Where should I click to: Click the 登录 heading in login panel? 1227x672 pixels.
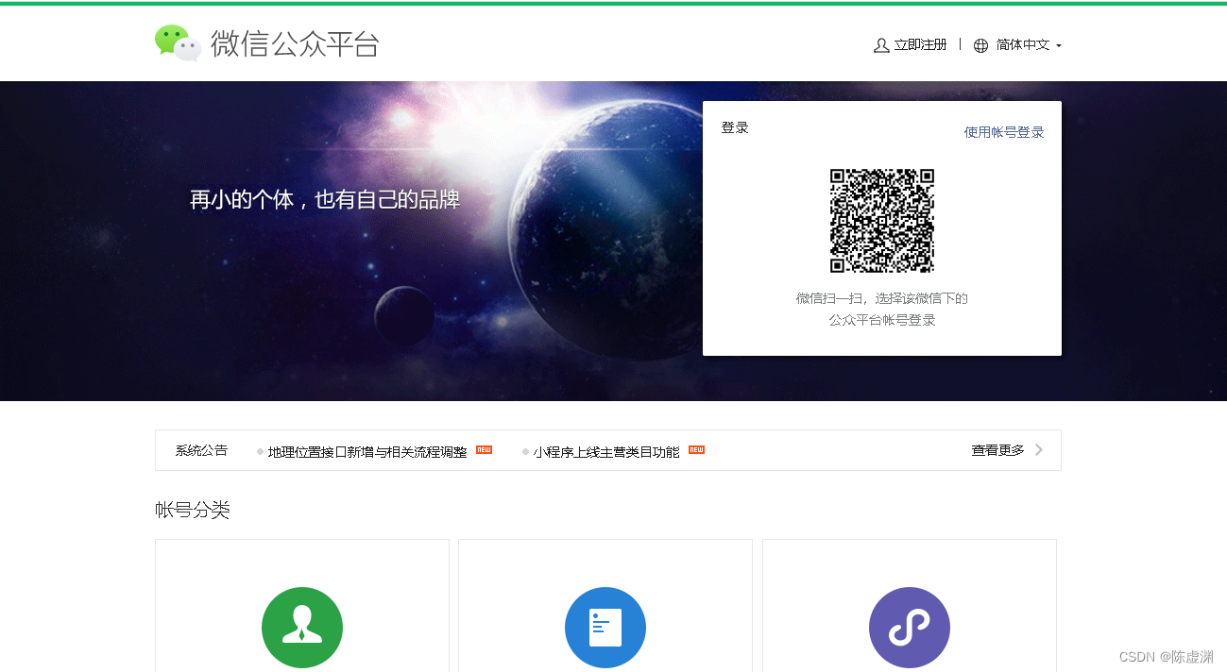(735, 127)
